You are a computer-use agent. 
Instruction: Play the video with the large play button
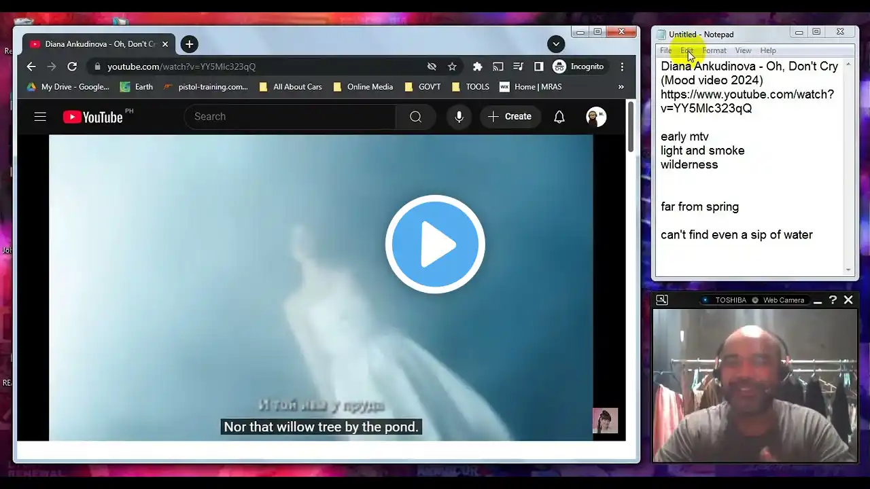[x=435, y=244]
